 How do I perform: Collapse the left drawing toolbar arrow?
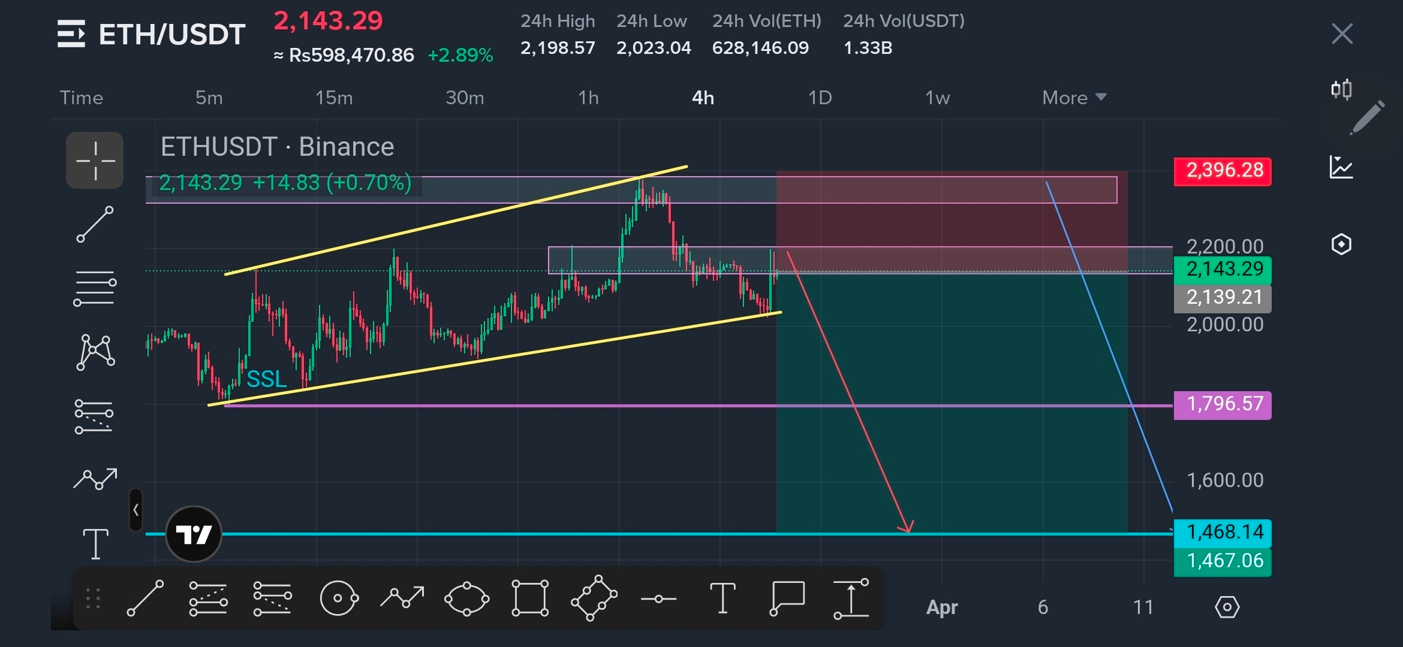click(x=136, y=510)
